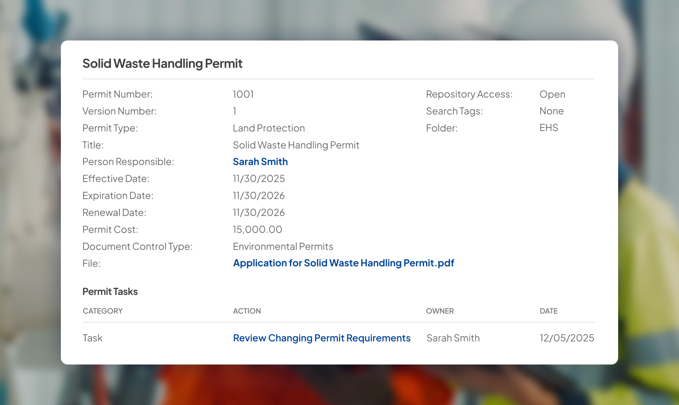This screenshot has height=405, width=679.
Task: Open Application for Solid Waste Handling Permit.pdf
Action: point(343,263)
